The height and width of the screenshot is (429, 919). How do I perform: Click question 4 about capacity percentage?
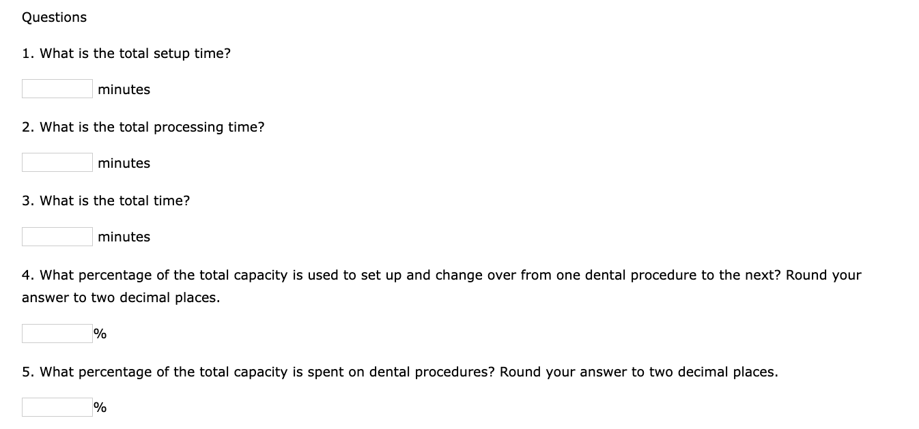[442, 275]
